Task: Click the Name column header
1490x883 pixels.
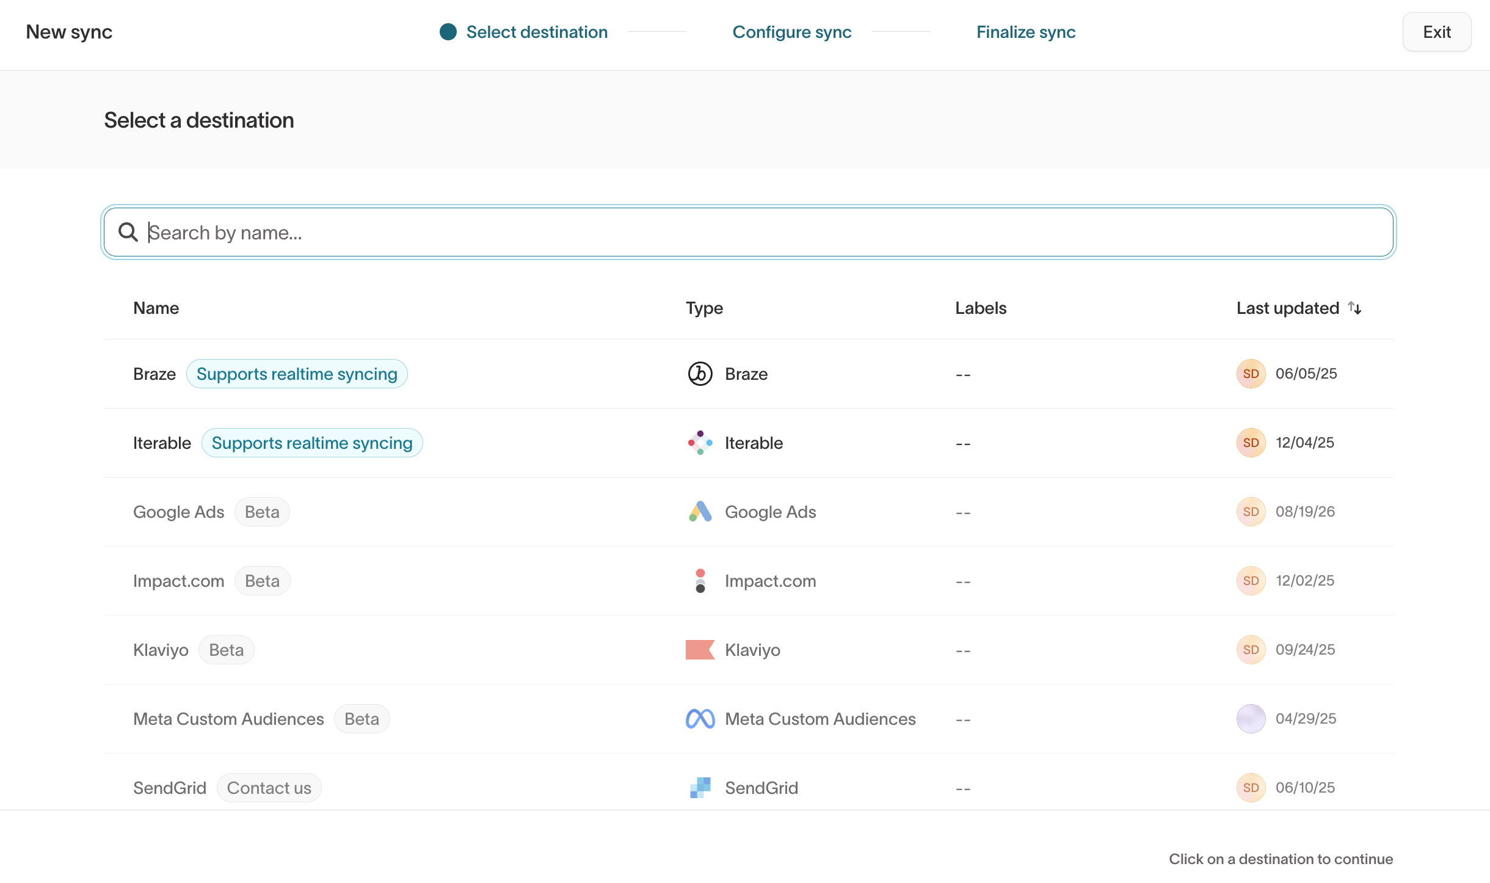Action: (156, 308)
